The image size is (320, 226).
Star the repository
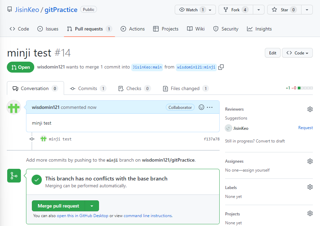pyautogui.click(x=284, y=10)
